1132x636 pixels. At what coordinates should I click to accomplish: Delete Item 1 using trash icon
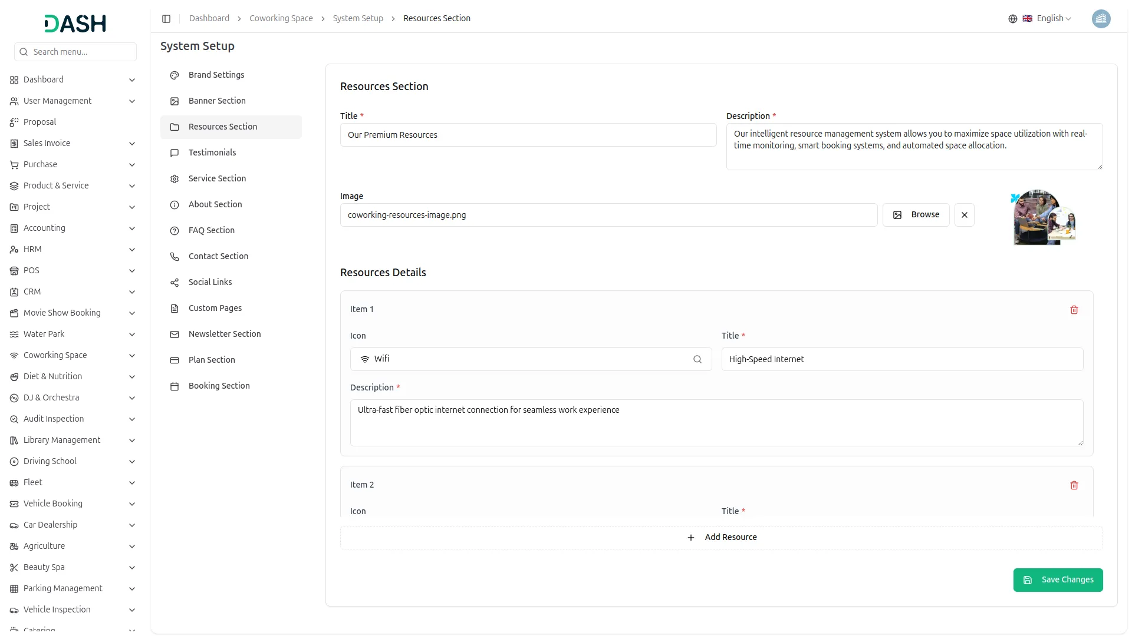[1074, 310]
